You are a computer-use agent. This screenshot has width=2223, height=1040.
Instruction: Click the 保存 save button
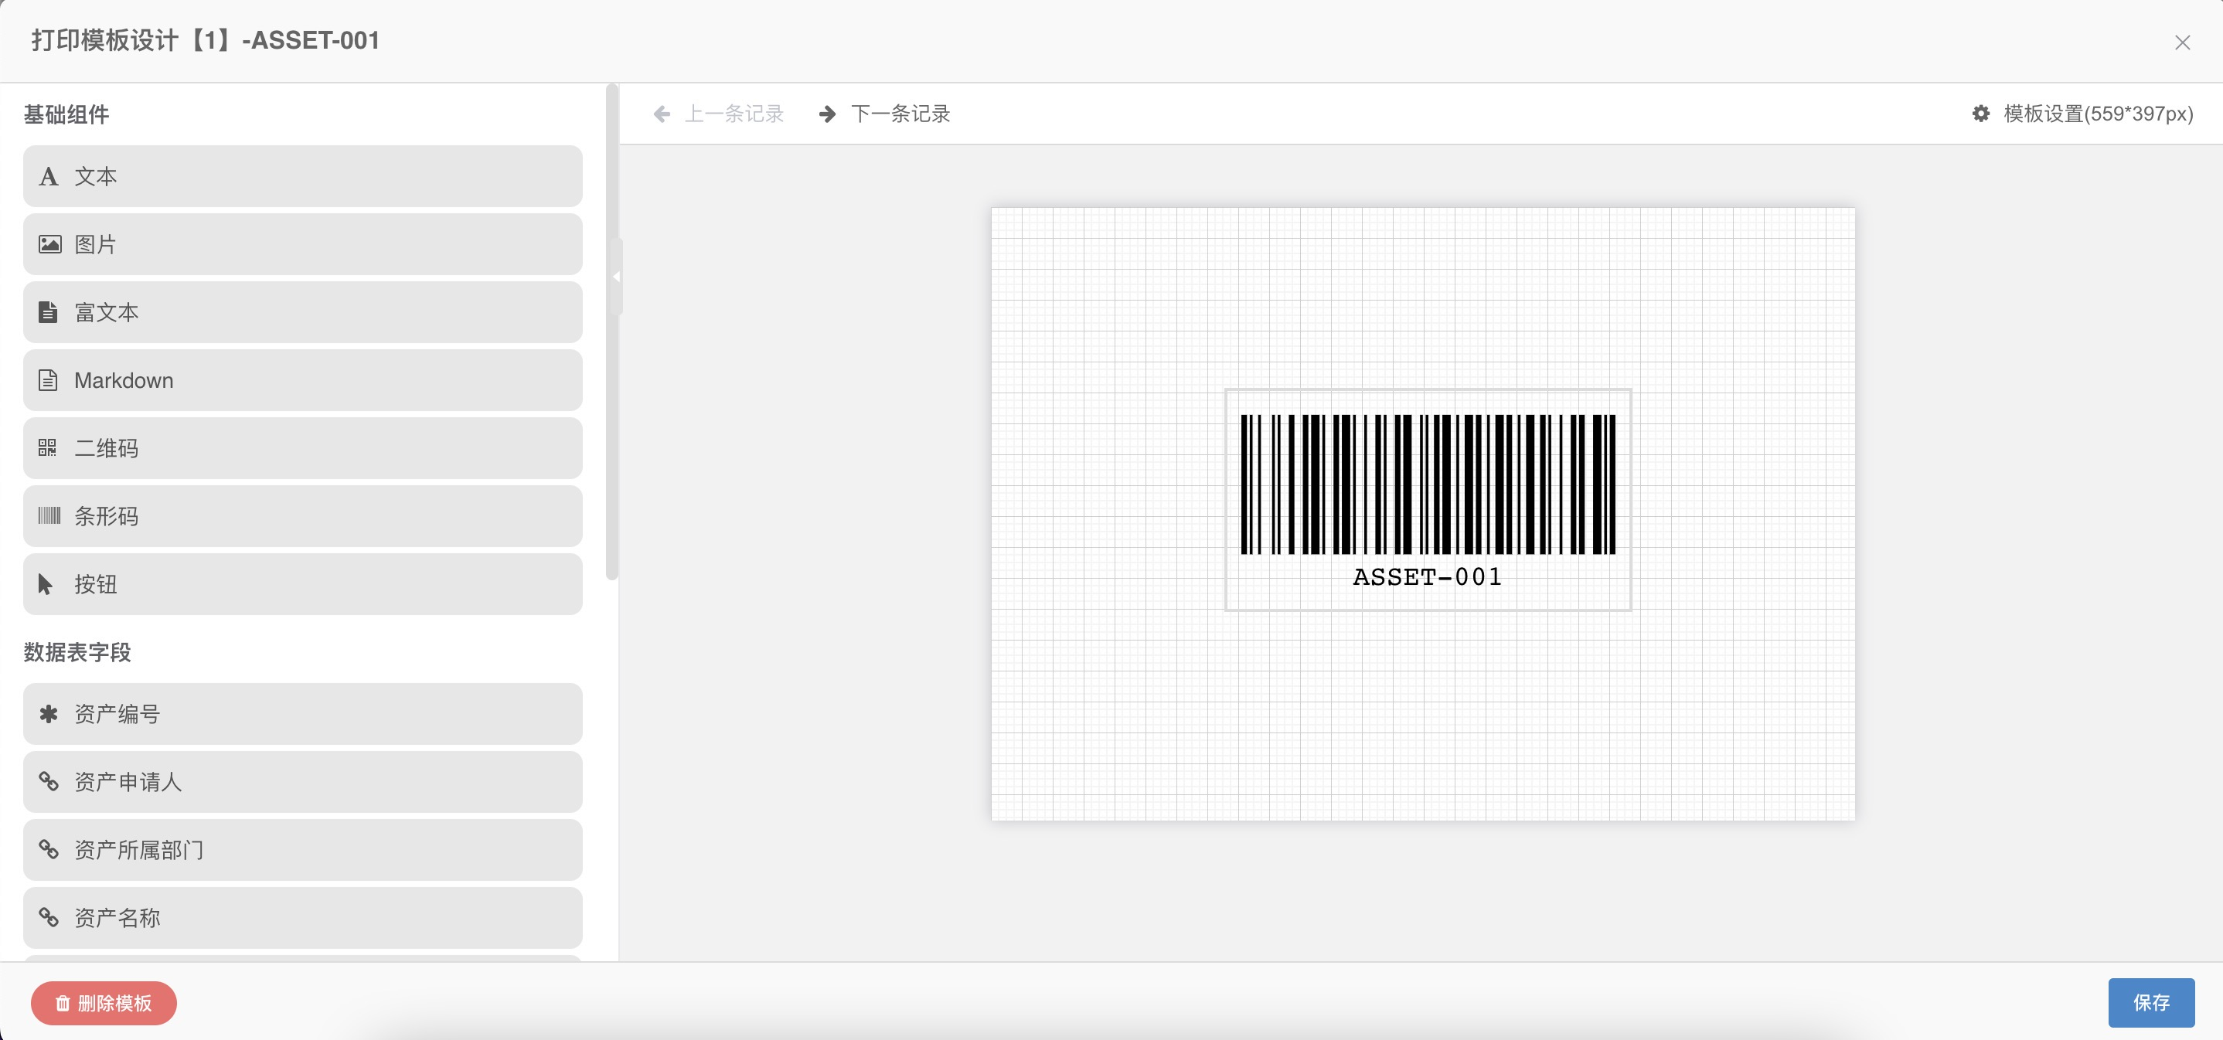coord(2150,1002)
